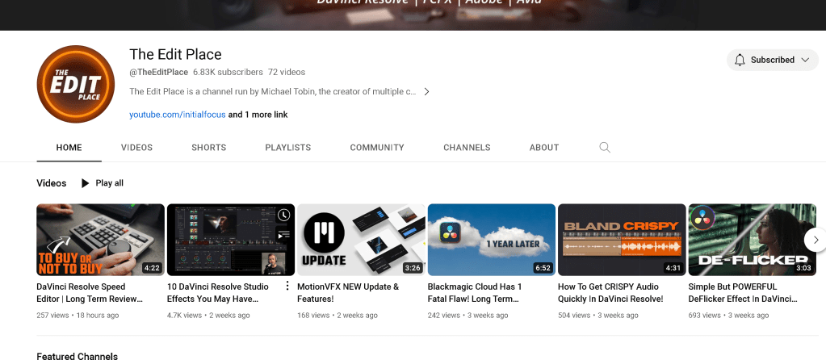Switch to the VIDEOS tab
This screenshot has height=360, width=826.
pos(137,148)
